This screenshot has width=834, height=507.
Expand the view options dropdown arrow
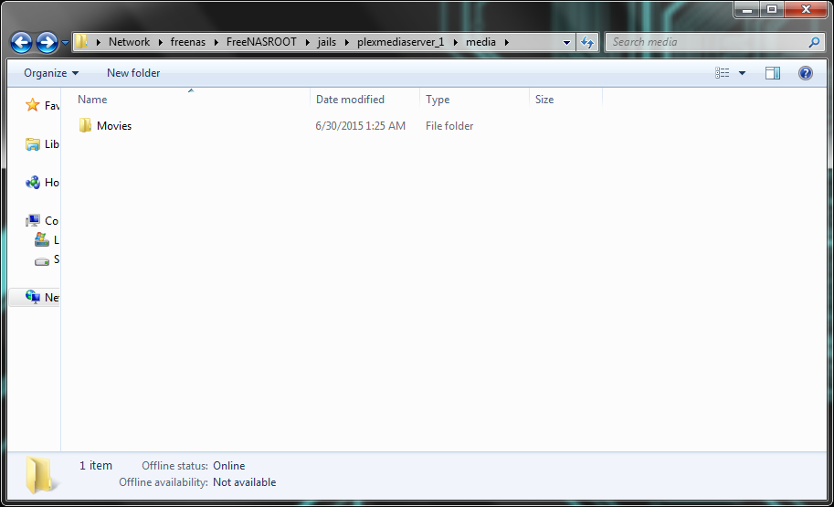click(742, 73)
